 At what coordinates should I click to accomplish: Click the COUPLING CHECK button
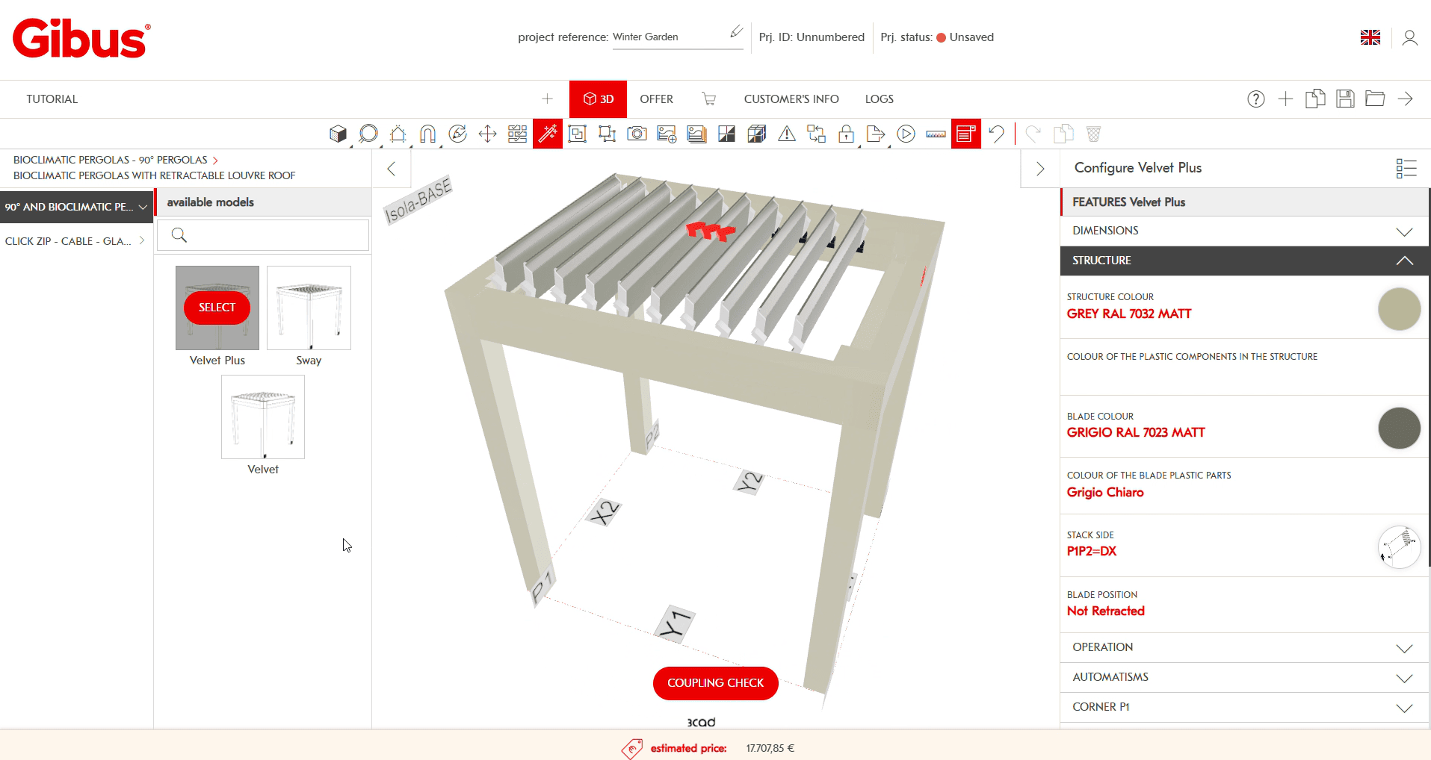[715, 683]
